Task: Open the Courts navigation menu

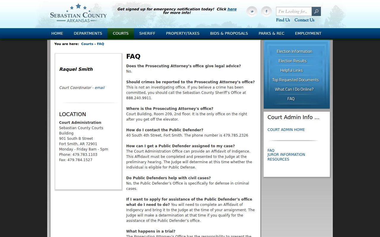Action: pyautogui.click(x=121, y=33)
